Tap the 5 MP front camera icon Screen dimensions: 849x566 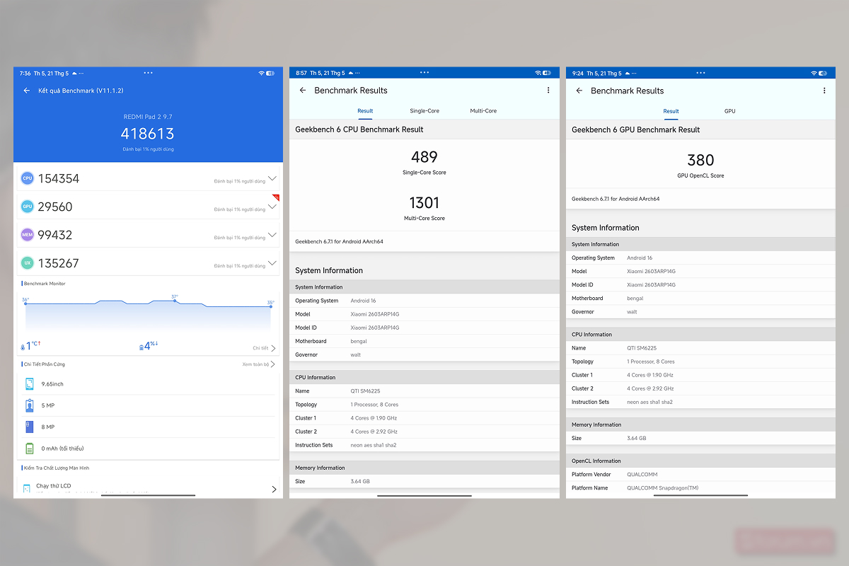[x=30, y=405]
